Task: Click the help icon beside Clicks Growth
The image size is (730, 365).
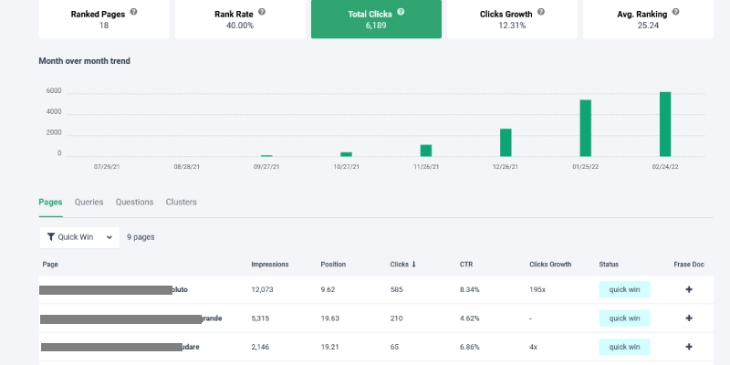Action: pyautogui.click(x=540, y=12)
